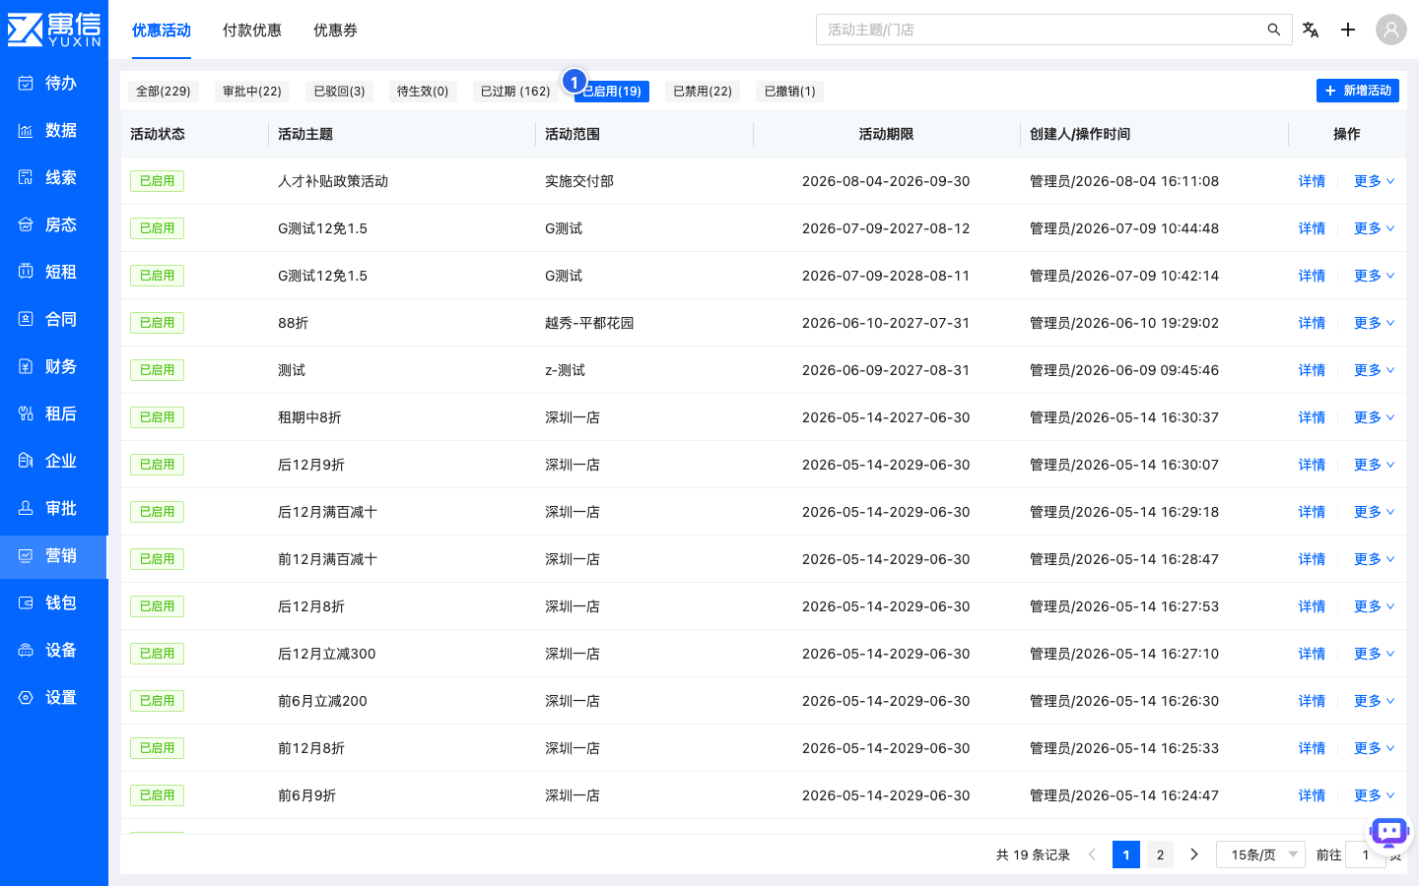Open the 钱包 wallet icon

[26, 602]
